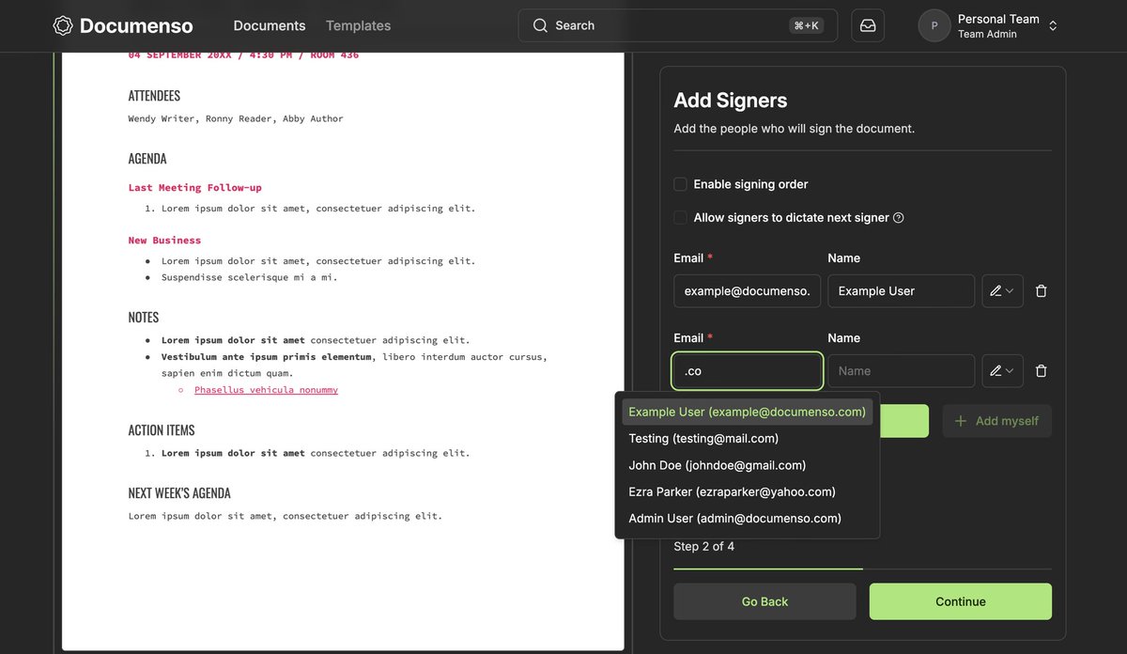Click the ⌘+K shortcut badge
1127x654 pixels.
pyautogui.click(x=806, y=25)
